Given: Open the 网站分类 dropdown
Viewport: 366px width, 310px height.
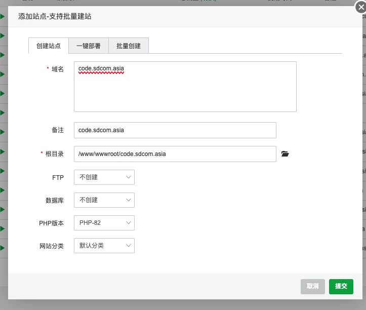Looking at the screenshot, I should coord(104,246).
